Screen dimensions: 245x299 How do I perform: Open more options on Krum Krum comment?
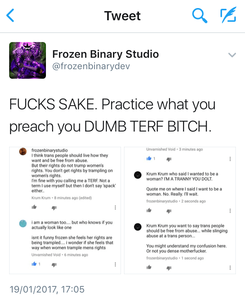point(115,208)
